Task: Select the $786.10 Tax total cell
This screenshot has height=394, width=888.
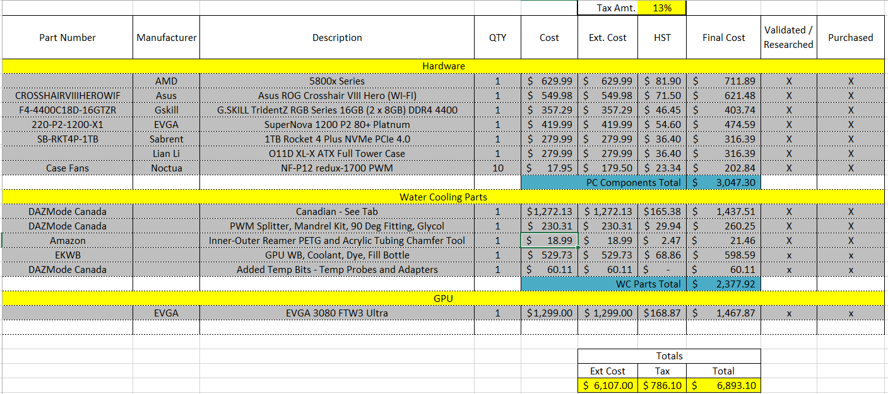Action: click(661, 385)
